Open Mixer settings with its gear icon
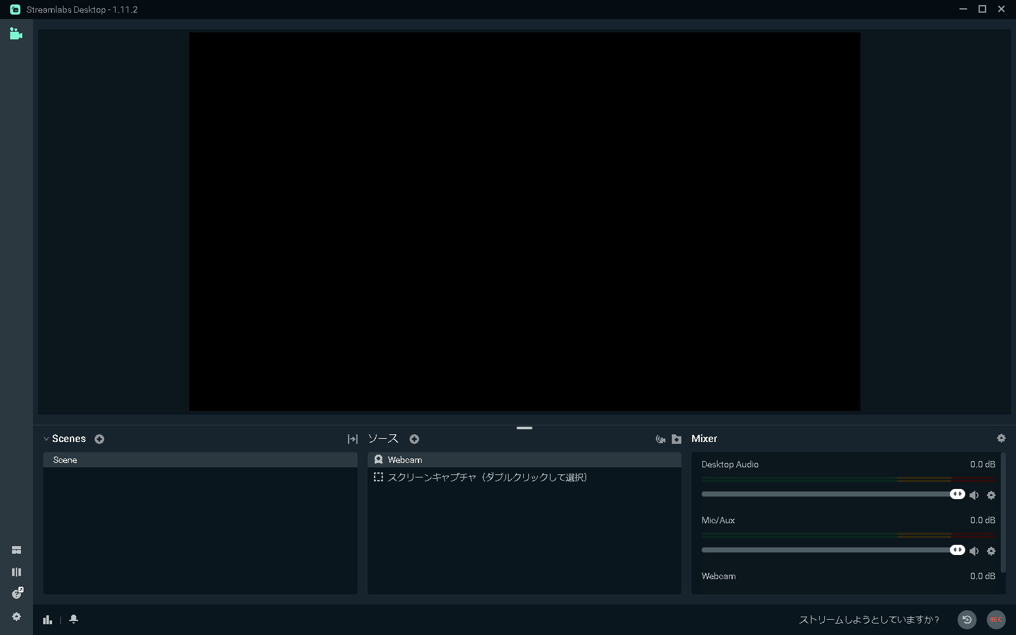 pos(1001,438)
